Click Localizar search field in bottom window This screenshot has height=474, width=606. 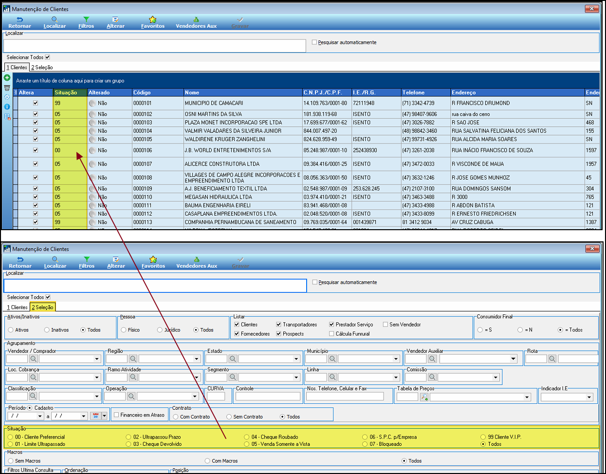point(155,286)
